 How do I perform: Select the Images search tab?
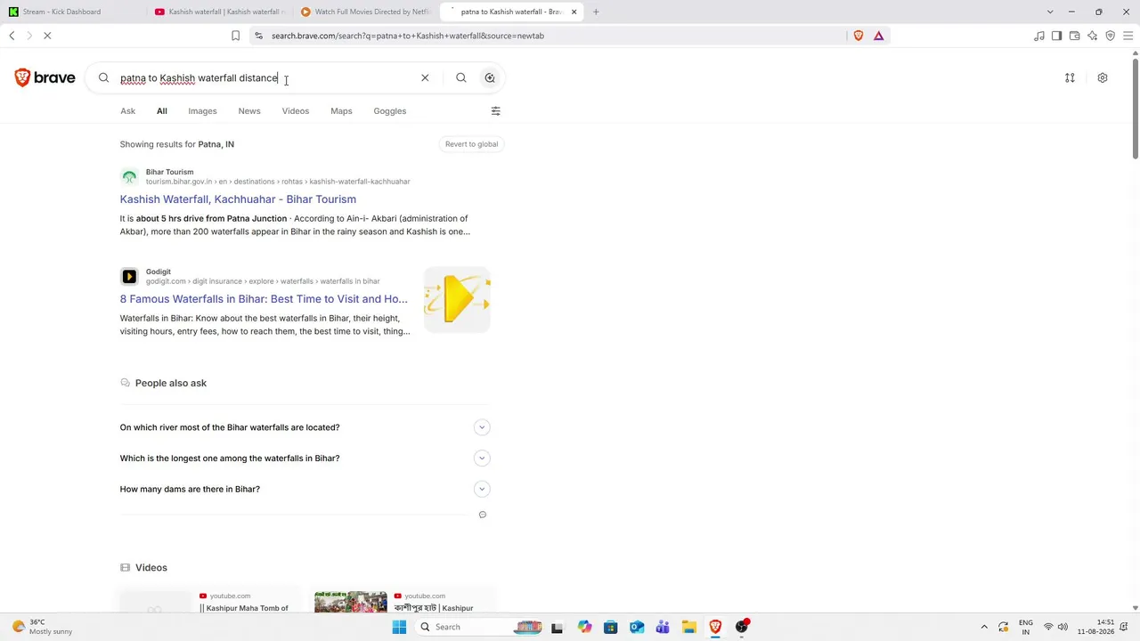tap(202, 111)
